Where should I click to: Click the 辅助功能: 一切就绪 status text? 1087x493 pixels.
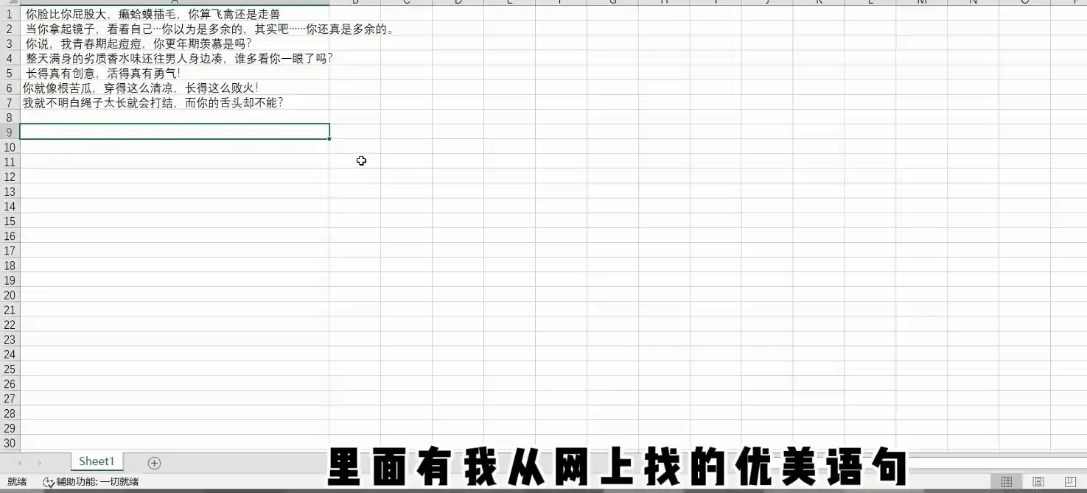click(x=97, y=483)
